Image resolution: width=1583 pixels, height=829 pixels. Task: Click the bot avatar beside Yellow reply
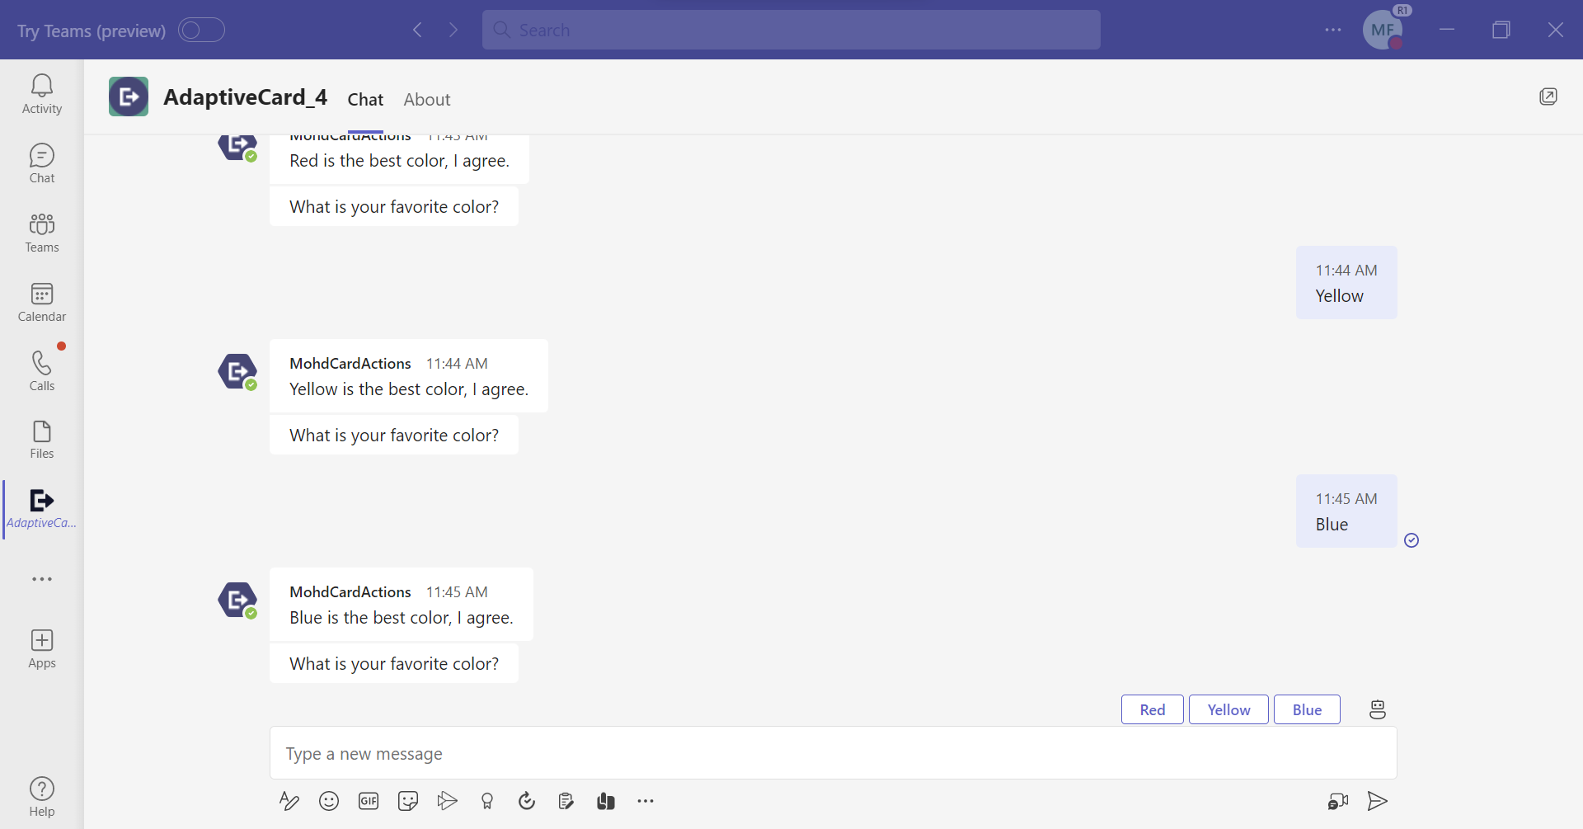(238, 372)
